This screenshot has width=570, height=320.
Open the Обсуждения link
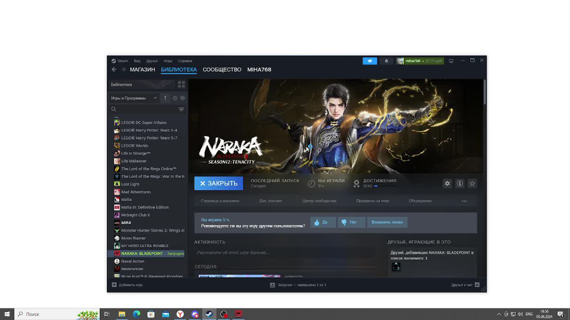420,201
